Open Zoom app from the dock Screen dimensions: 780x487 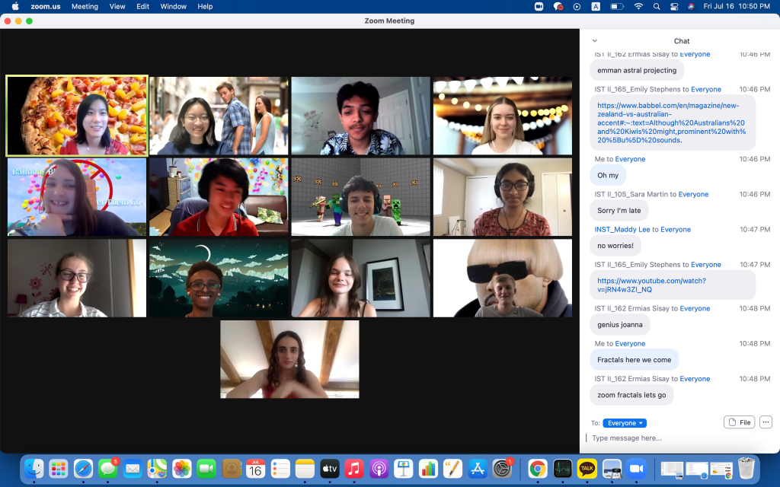[x=636, y=469]
